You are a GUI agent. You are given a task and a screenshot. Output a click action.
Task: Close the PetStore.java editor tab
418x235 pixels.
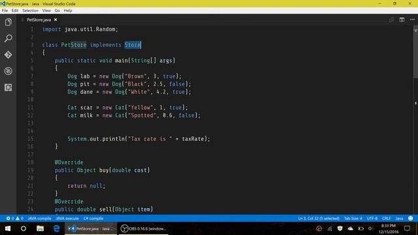tap(56, 20)
